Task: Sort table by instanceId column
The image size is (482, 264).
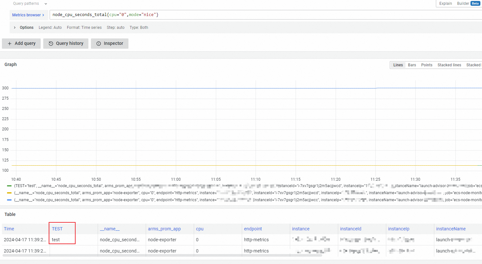Action: point(351,229)
